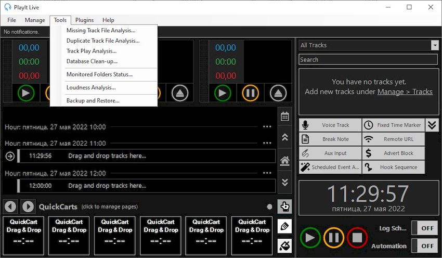Viewport: 442px width, 258px height.
Task: Play the right deck with green button
Action: (x=223, y=93)
